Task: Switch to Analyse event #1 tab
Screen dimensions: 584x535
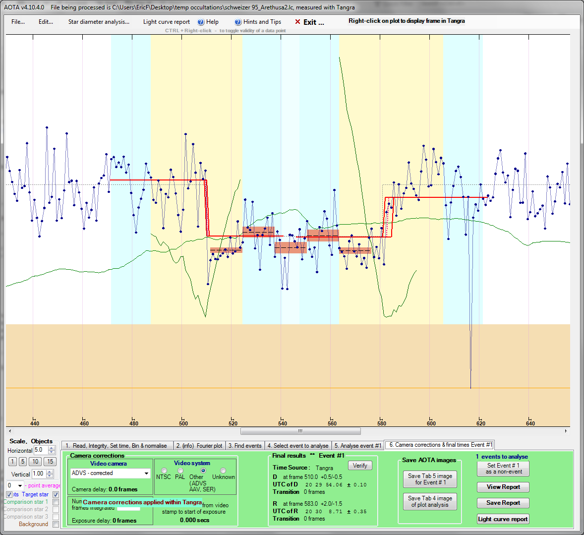Action: pyautogui.click(x=357, y=446)
